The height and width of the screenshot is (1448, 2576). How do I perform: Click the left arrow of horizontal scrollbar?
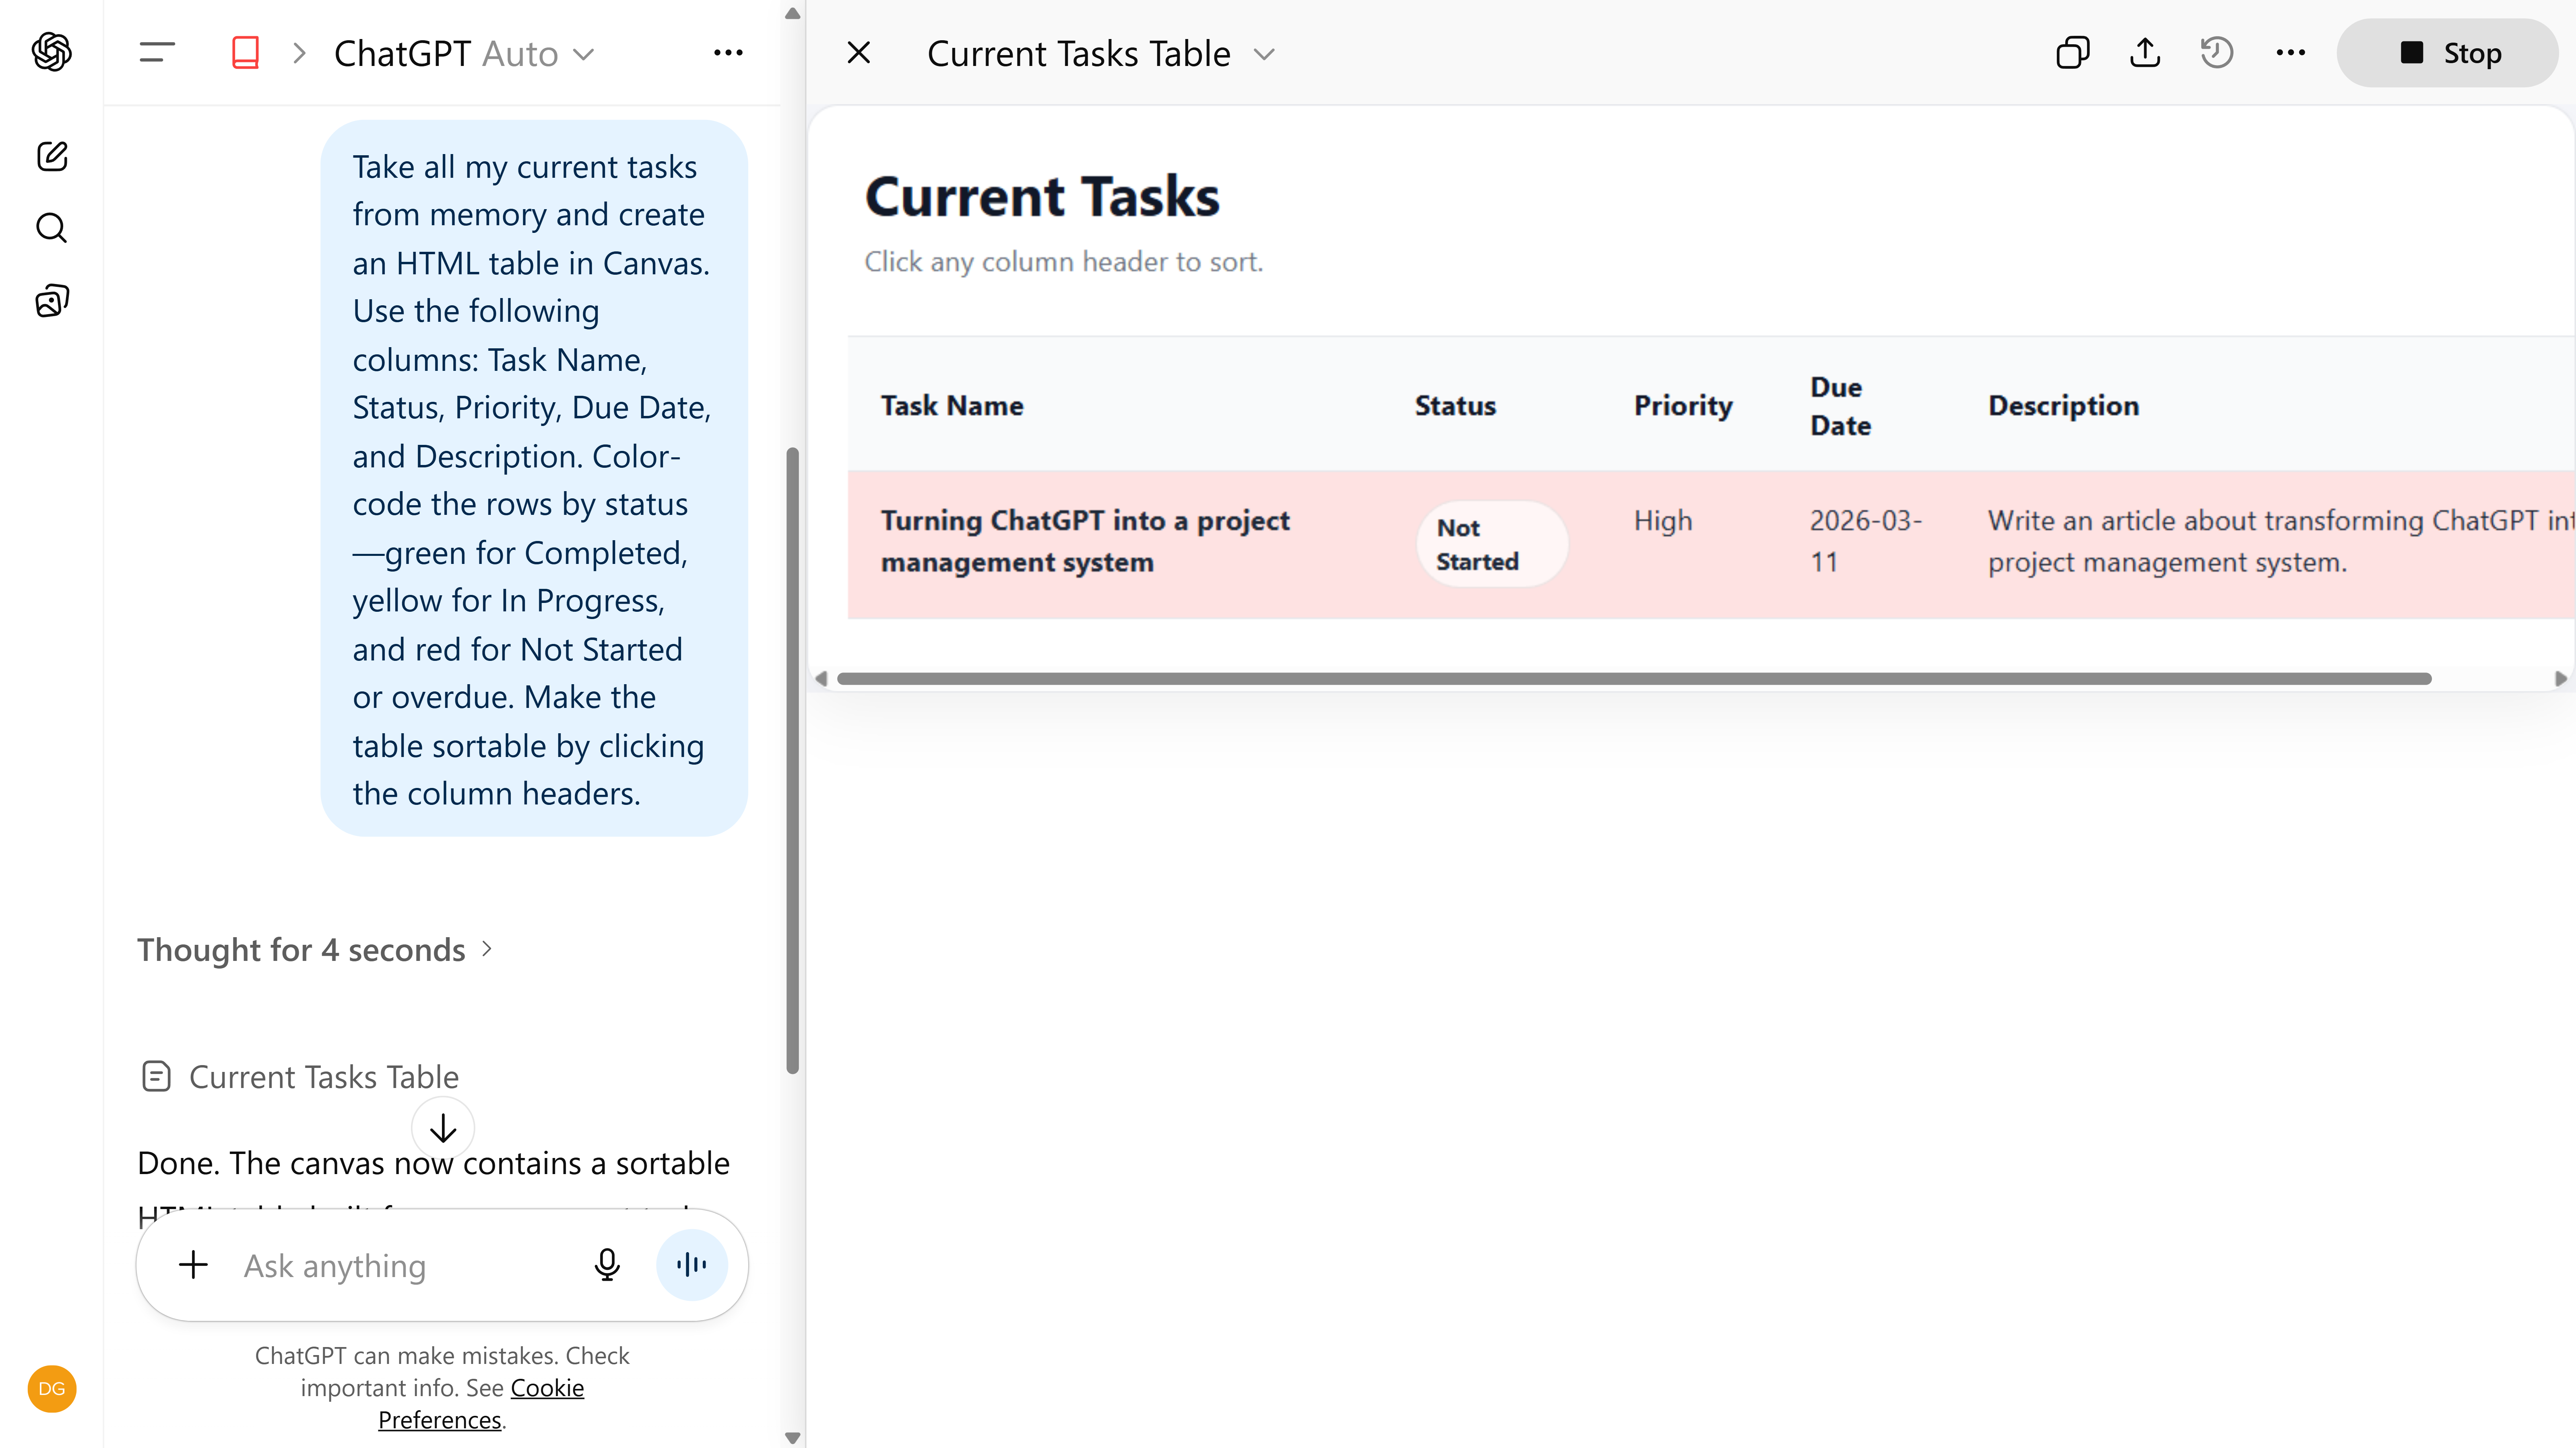click(x=821, y=679)
